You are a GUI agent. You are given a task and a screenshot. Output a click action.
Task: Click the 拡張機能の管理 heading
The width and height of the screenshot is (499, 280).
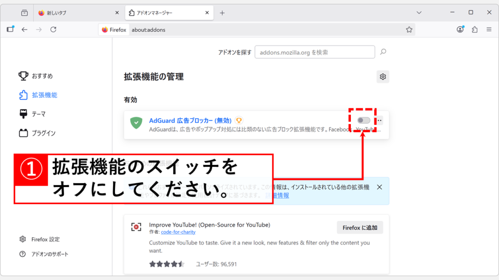pos(154,76)
